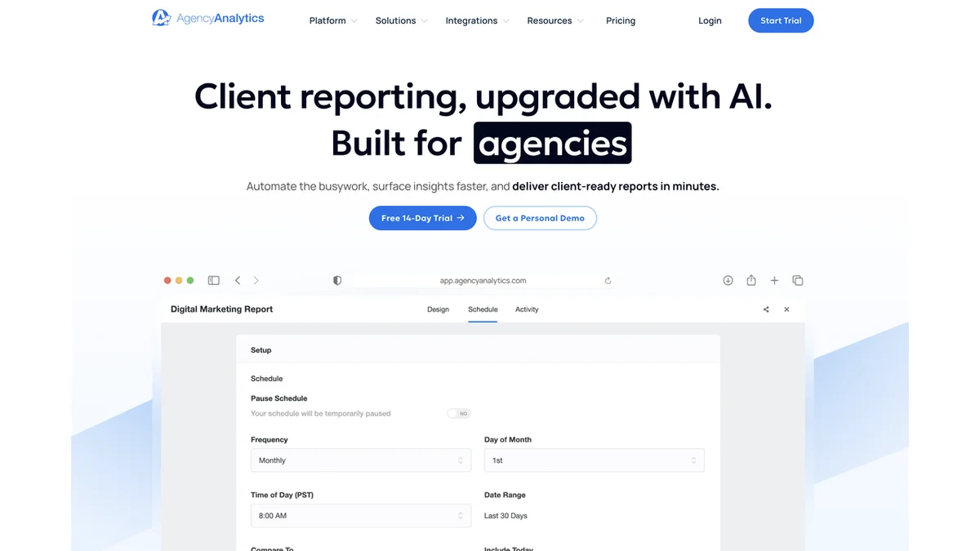Click the Start Trial button
The width and height of the screenshot is (980, 551).
(781, 20)
